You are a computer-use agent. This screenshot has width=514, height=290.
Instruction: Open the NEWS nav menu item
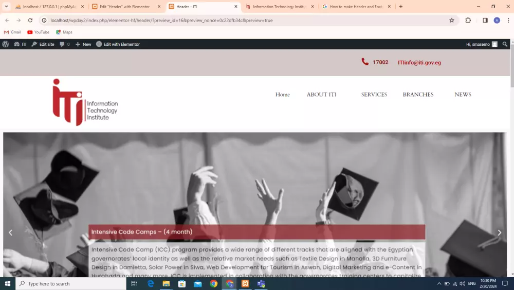tap(463, 95)
